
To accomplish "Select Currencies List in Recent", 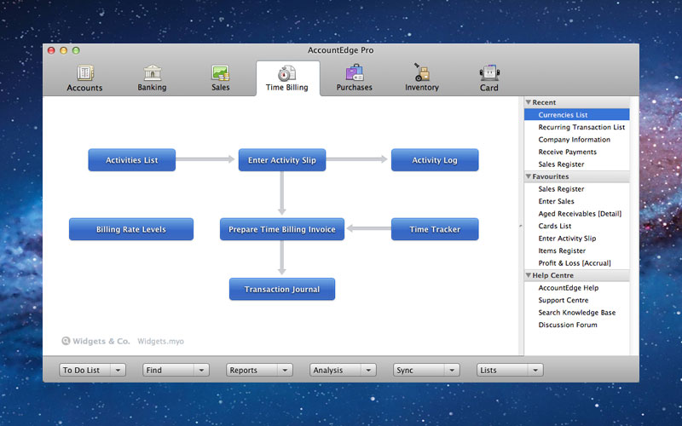I will click(x=577, y=115).
